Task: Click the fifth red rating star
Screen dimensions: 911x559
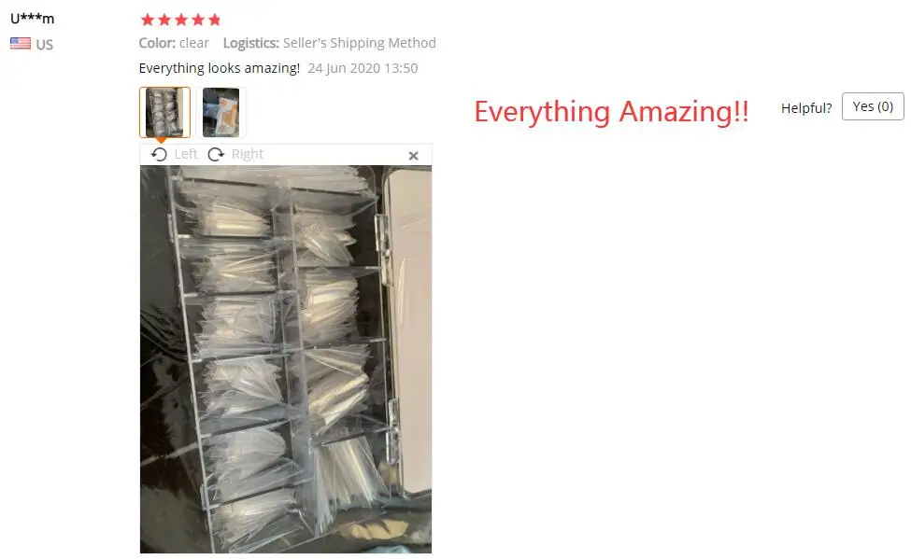Action: click(214, 20)
